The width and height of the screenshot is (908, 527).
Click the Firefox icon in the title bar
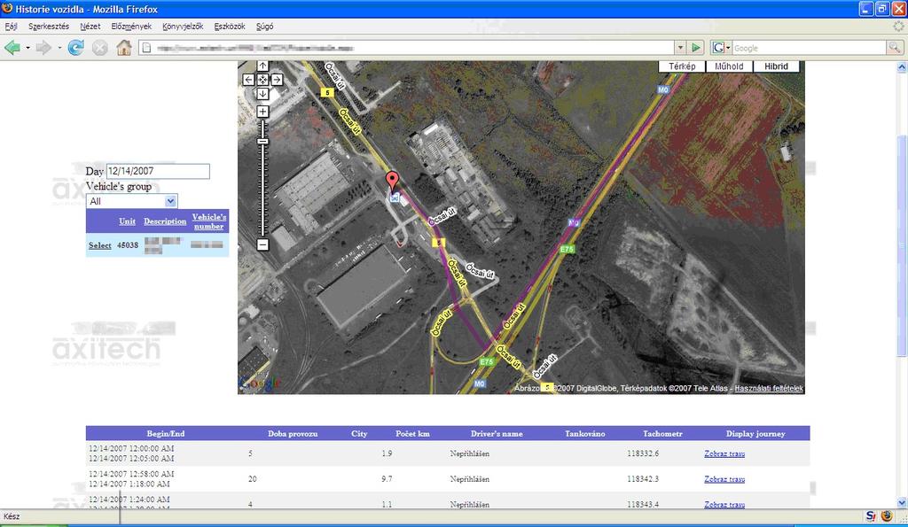click(x=7, y=9)
